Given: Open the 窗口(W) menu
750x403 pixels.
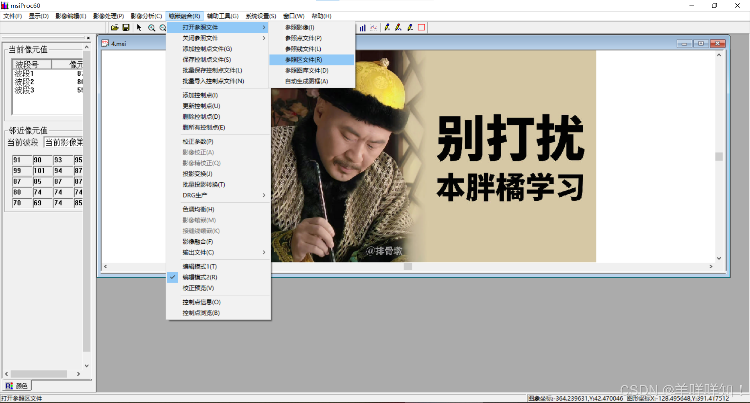Looking at the screenshot, I should pos(294,16).
